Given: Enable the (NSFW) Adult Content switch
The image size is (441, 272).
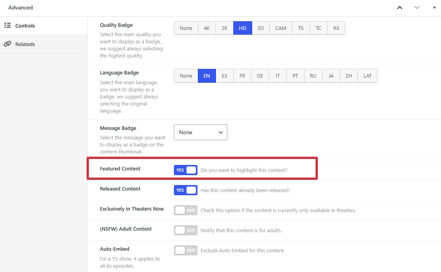Looking at the screenshot, I should [186, 230].
